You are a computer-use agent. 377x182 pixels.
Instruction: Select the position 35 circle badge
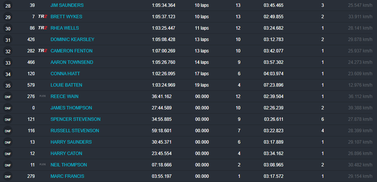tap(8, 85)
